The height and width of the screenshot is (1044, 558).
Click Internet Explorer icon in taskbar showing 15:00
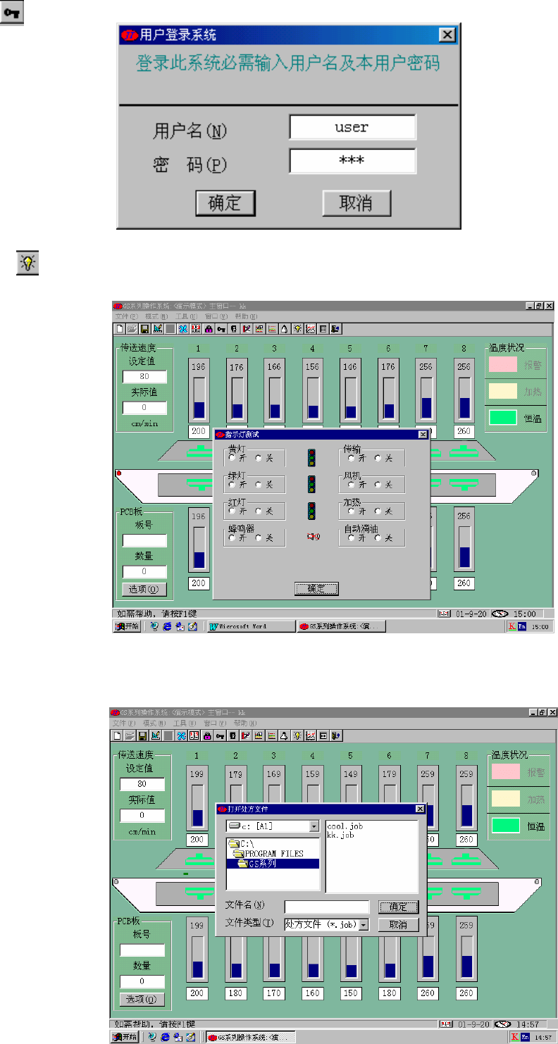[166, 626]
